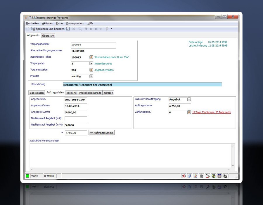
Task: Select the Auftragsdaten tab
Action: 55,93
